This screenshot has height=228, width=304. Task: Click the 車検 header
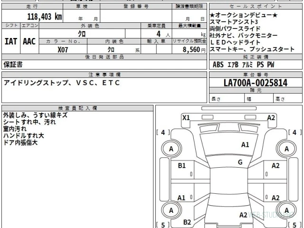[x=82, y=6]
